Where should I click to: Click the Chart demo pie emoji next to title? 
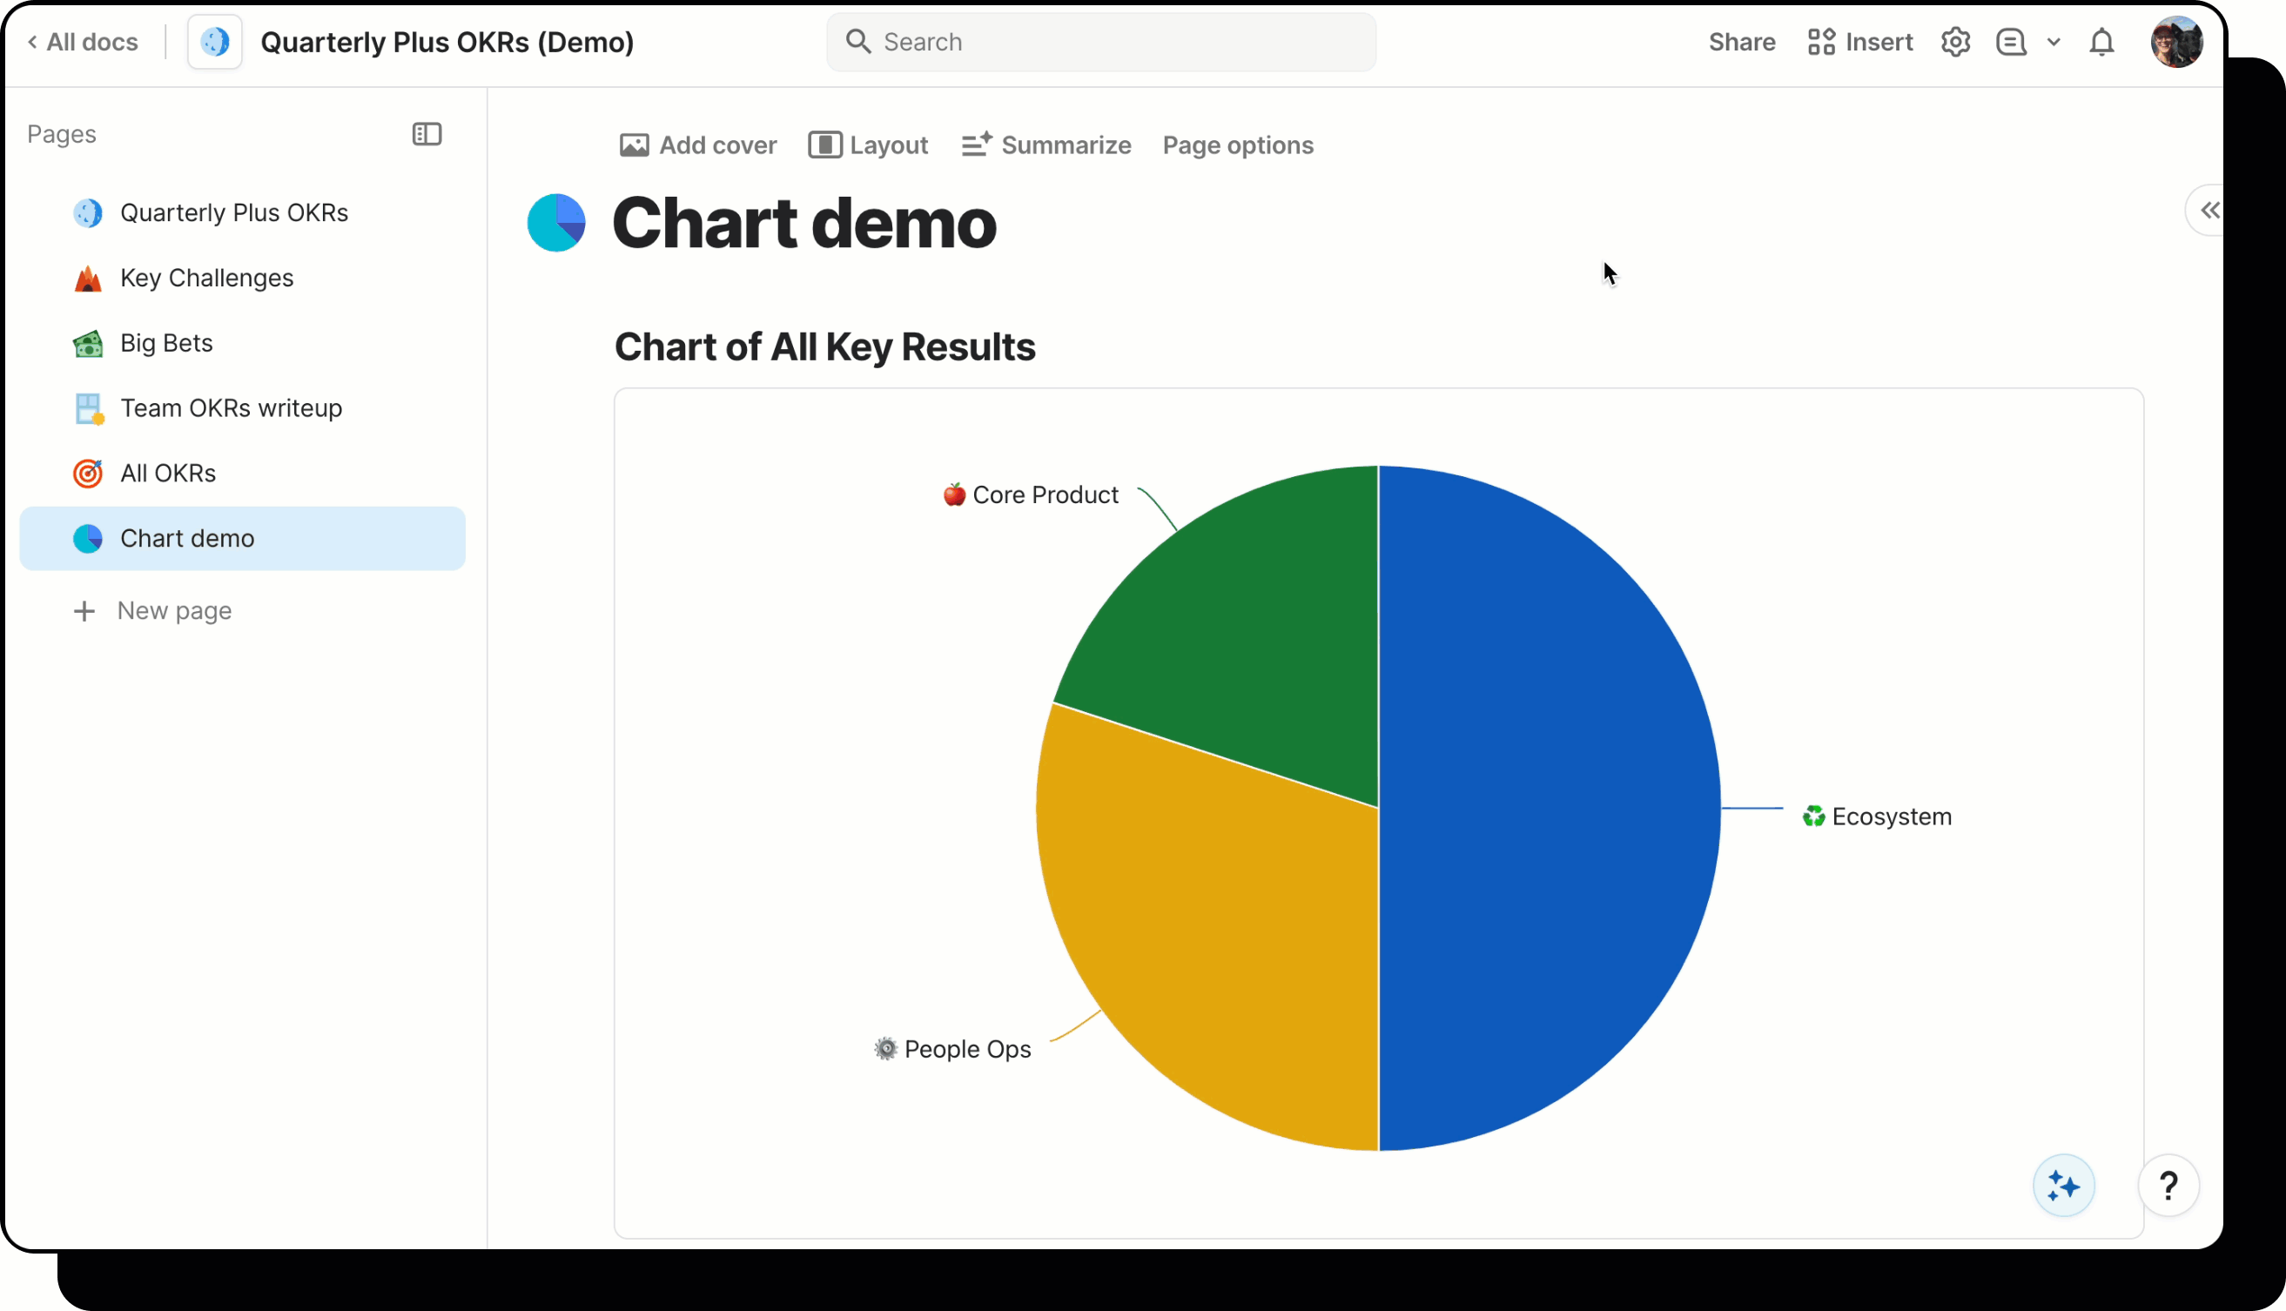[x=556, y=222]
